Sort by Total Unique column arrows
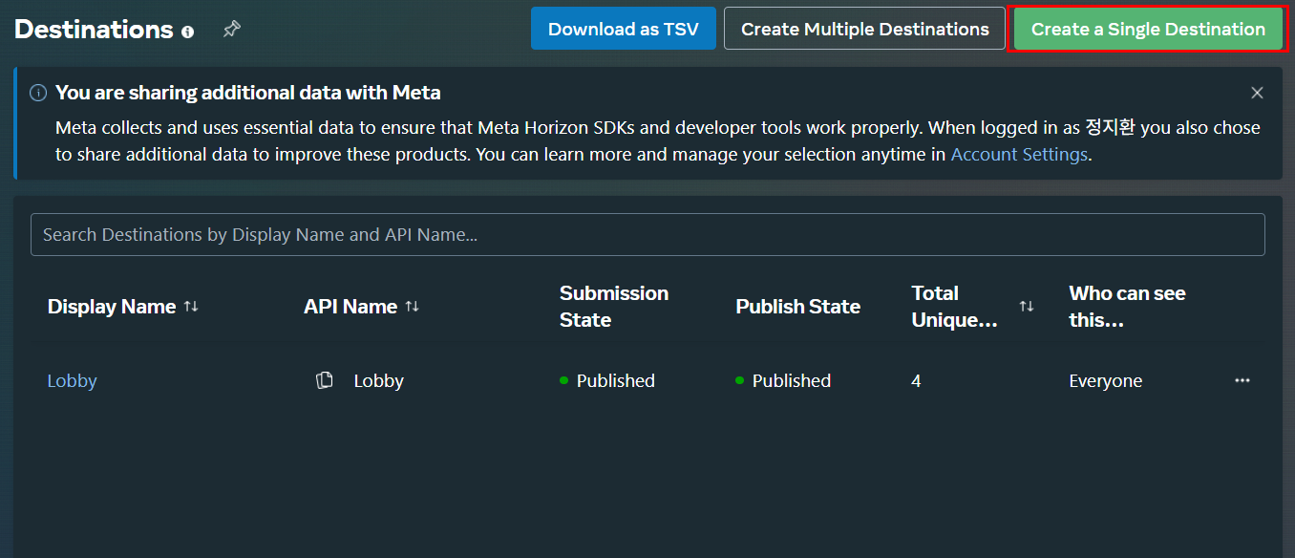The height and width of the screenshot is (558, 1295). pyautogui.click(x=1027, y=306)
